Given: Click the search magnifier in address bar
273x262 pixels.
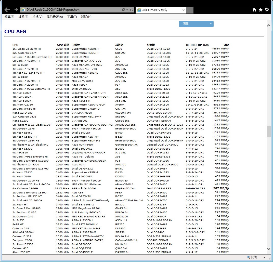Looking at the screenshot, I should point(123,10).
